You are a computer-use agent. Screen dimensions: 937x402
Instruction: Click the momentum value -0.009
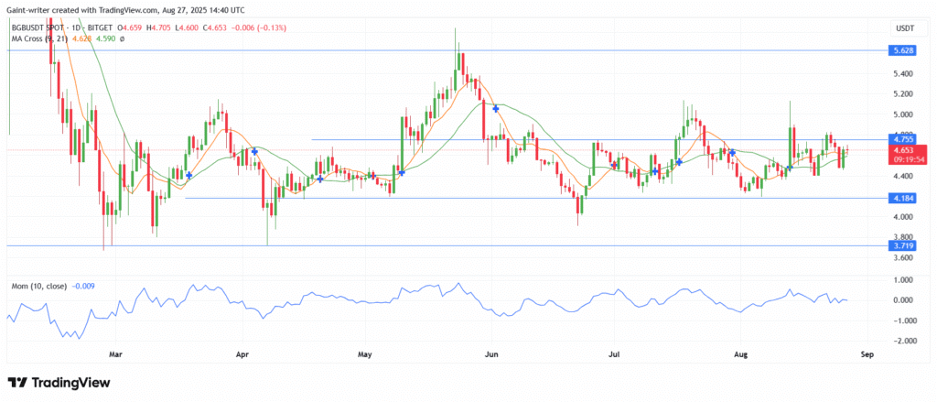click(83, 287)
